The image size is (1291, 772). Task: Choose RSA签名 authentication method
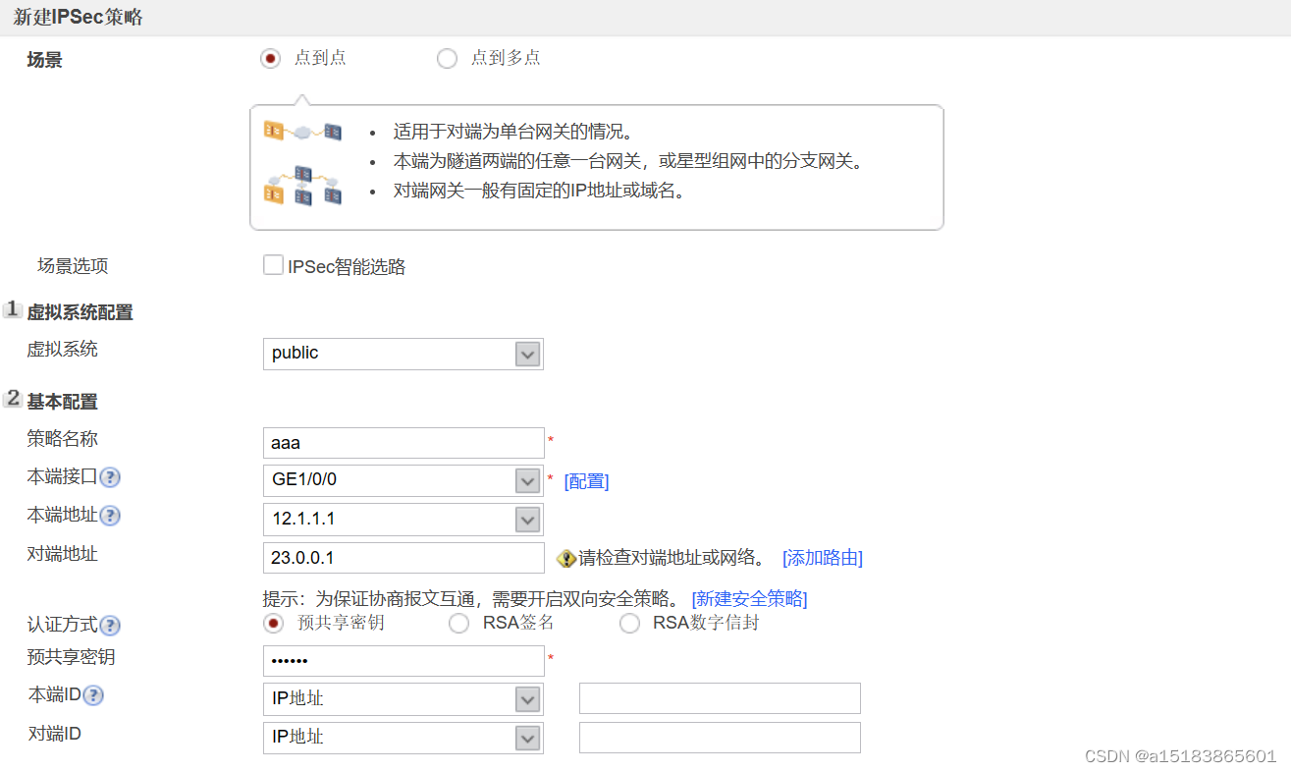pos(458,624)
